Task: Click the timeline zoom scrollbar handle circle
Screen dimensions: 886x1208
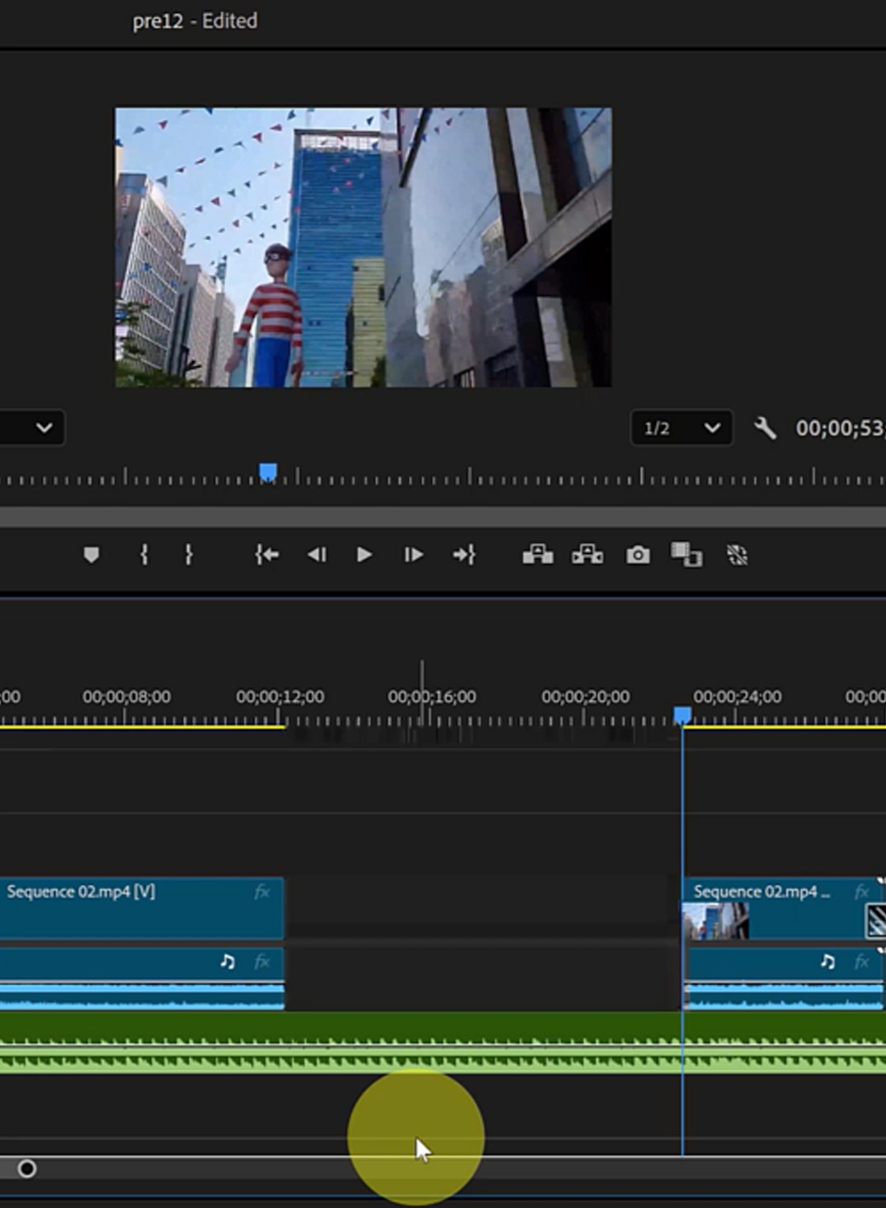Action: pos(27,1168)
